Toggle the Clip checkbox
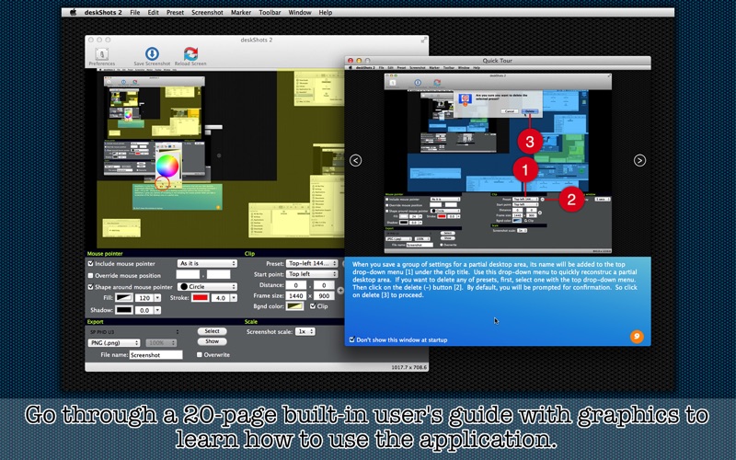 [313, 306]
